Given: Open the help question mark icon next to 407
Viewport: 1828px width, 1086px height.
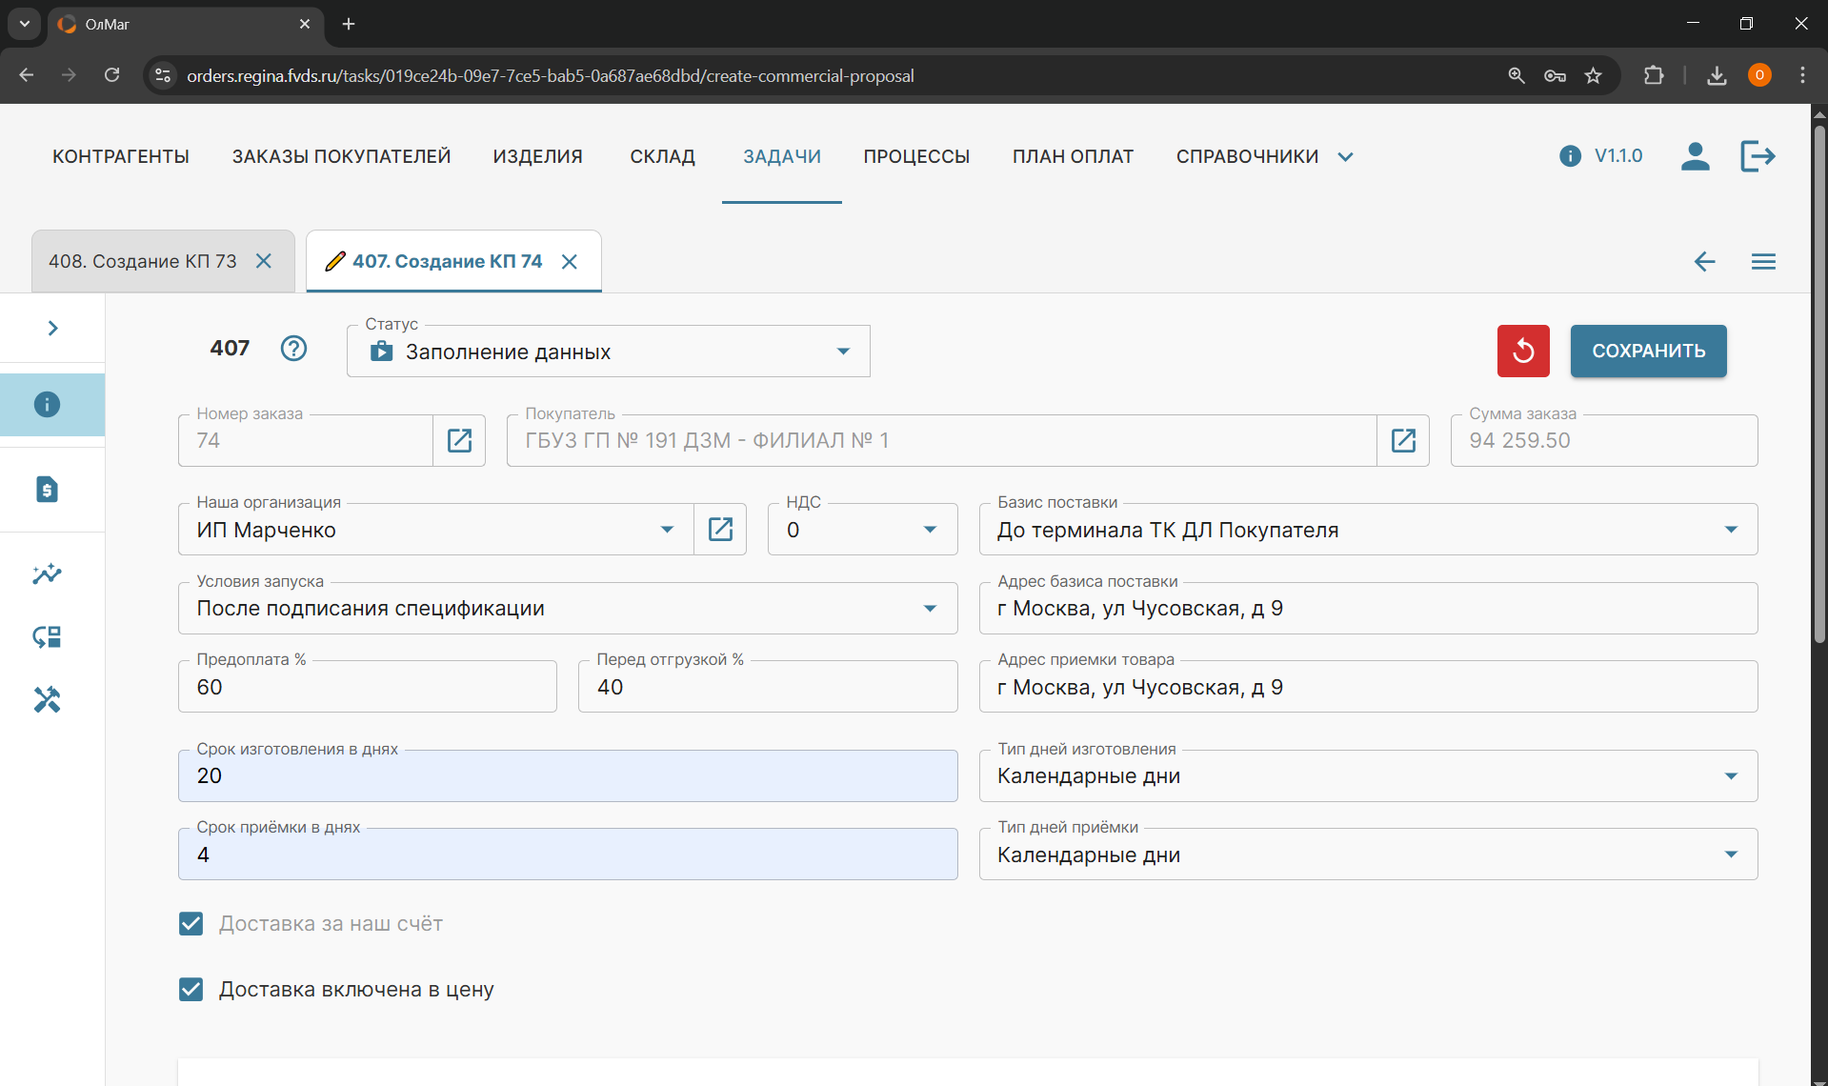Looking at the screenshot, I should click(x=293, y=349).
